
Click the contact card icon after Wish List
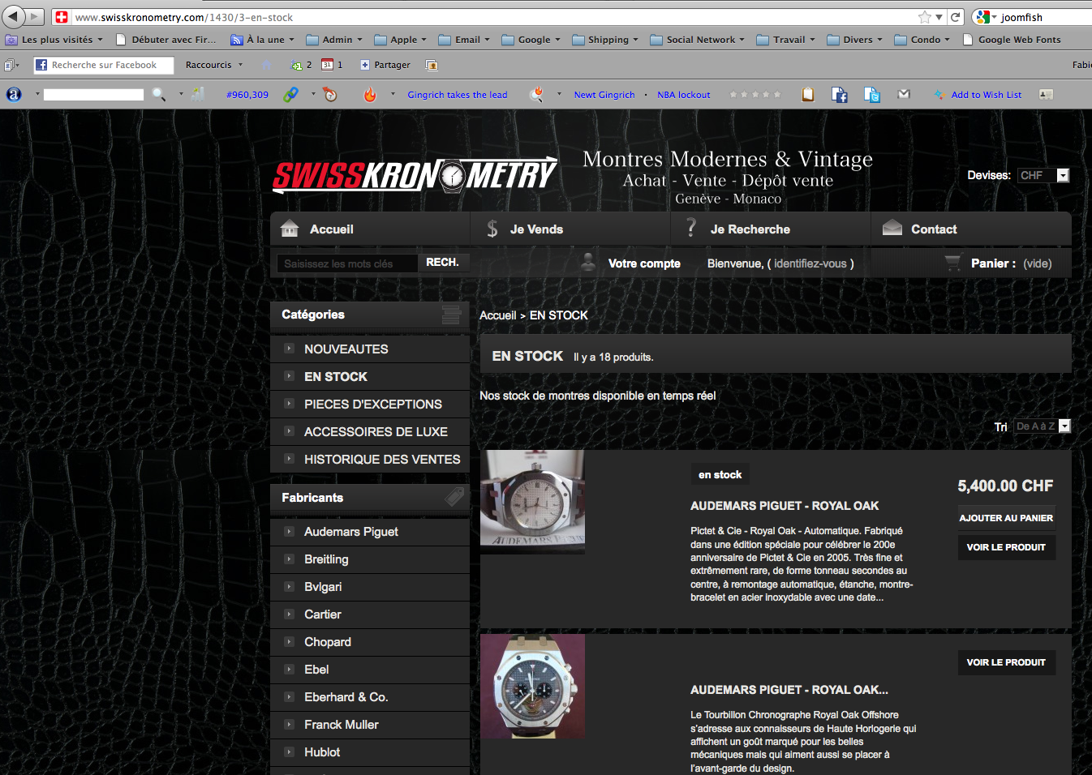pos(1046,95)
